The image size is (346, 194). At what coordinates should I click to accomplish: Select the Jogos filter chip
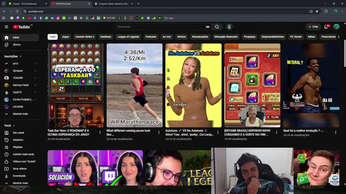tap(65, 37)
